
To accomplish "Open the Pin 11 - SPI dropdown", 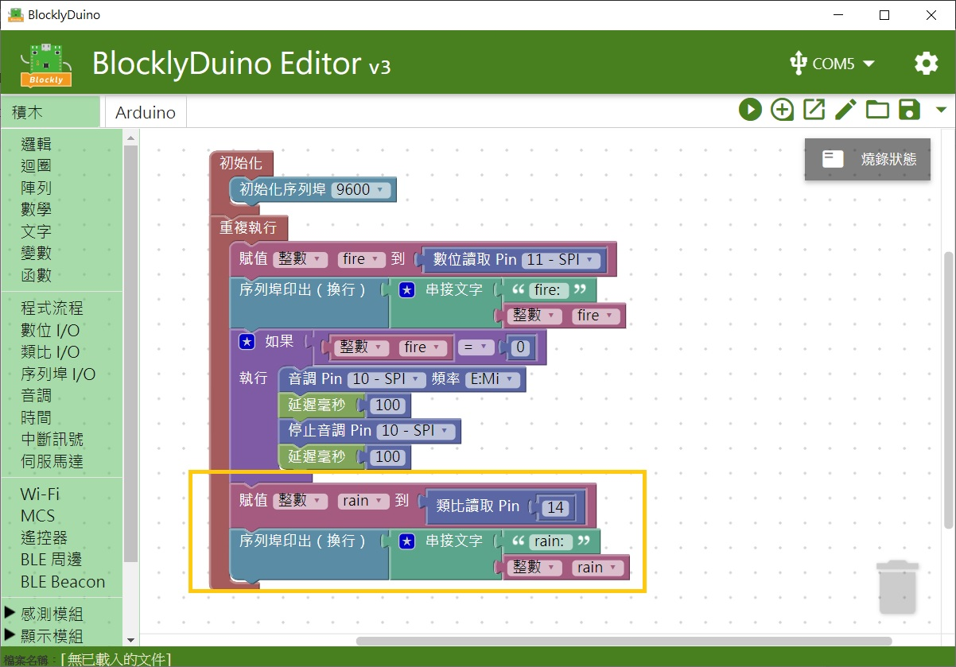I will (563, 259).
